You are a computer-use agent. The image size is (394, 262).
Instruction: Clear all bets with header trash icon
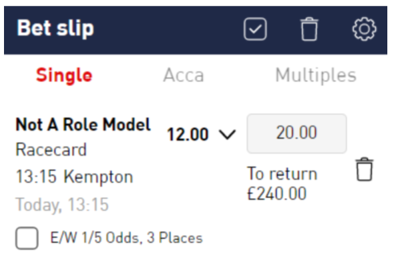(x=309, y=29)
